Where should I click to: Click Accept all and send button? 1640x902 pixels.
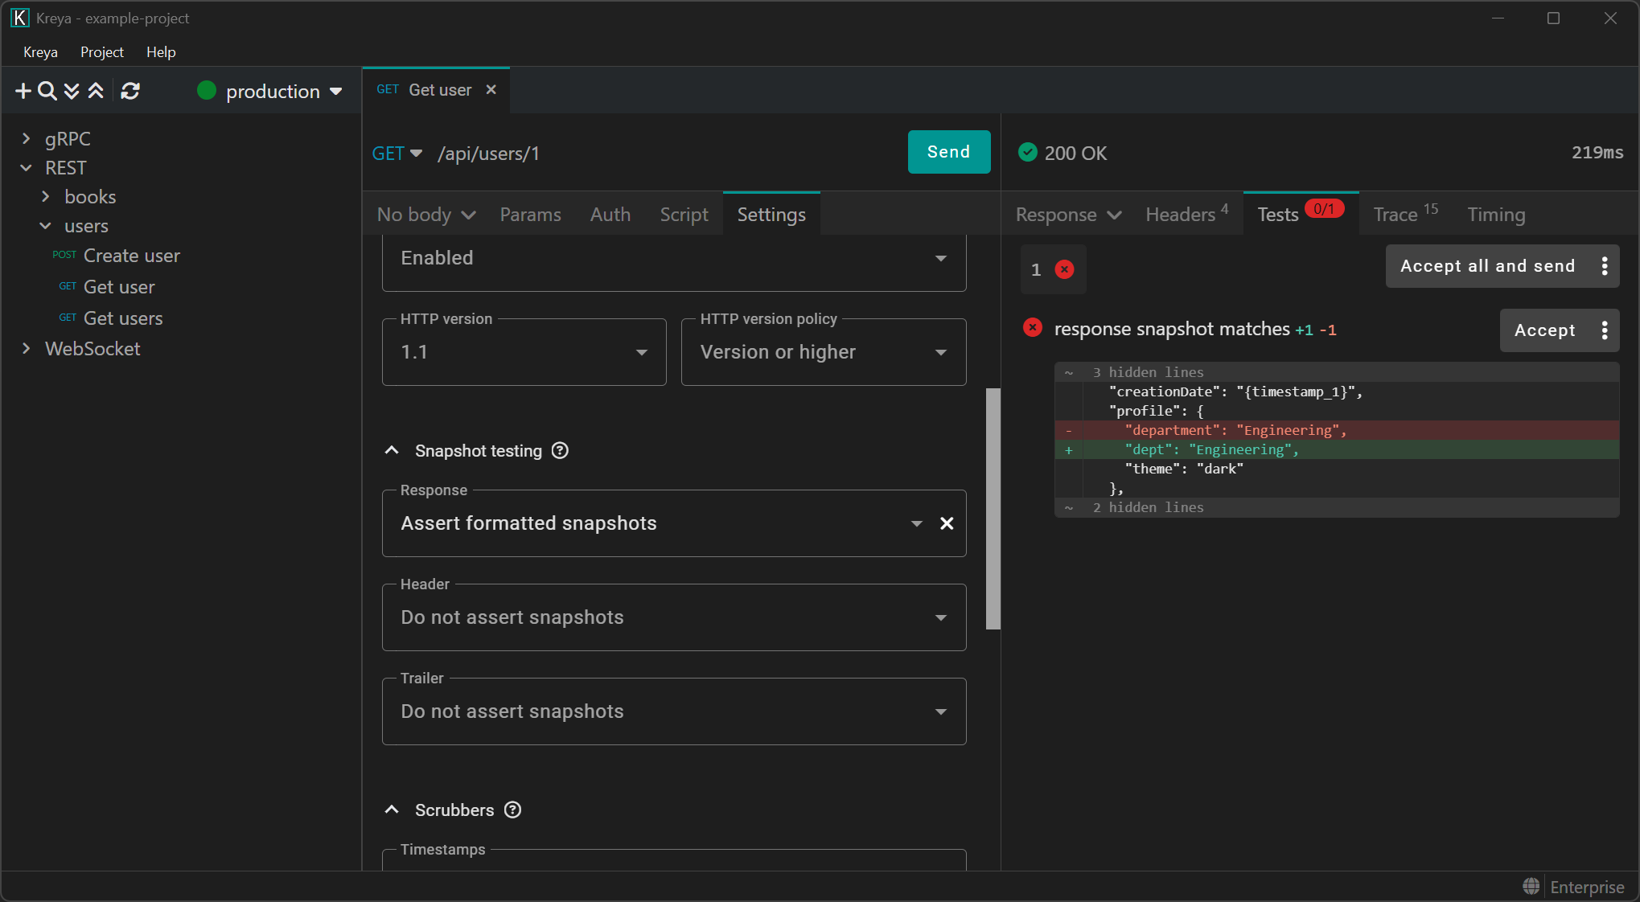tap(1486, 266)
